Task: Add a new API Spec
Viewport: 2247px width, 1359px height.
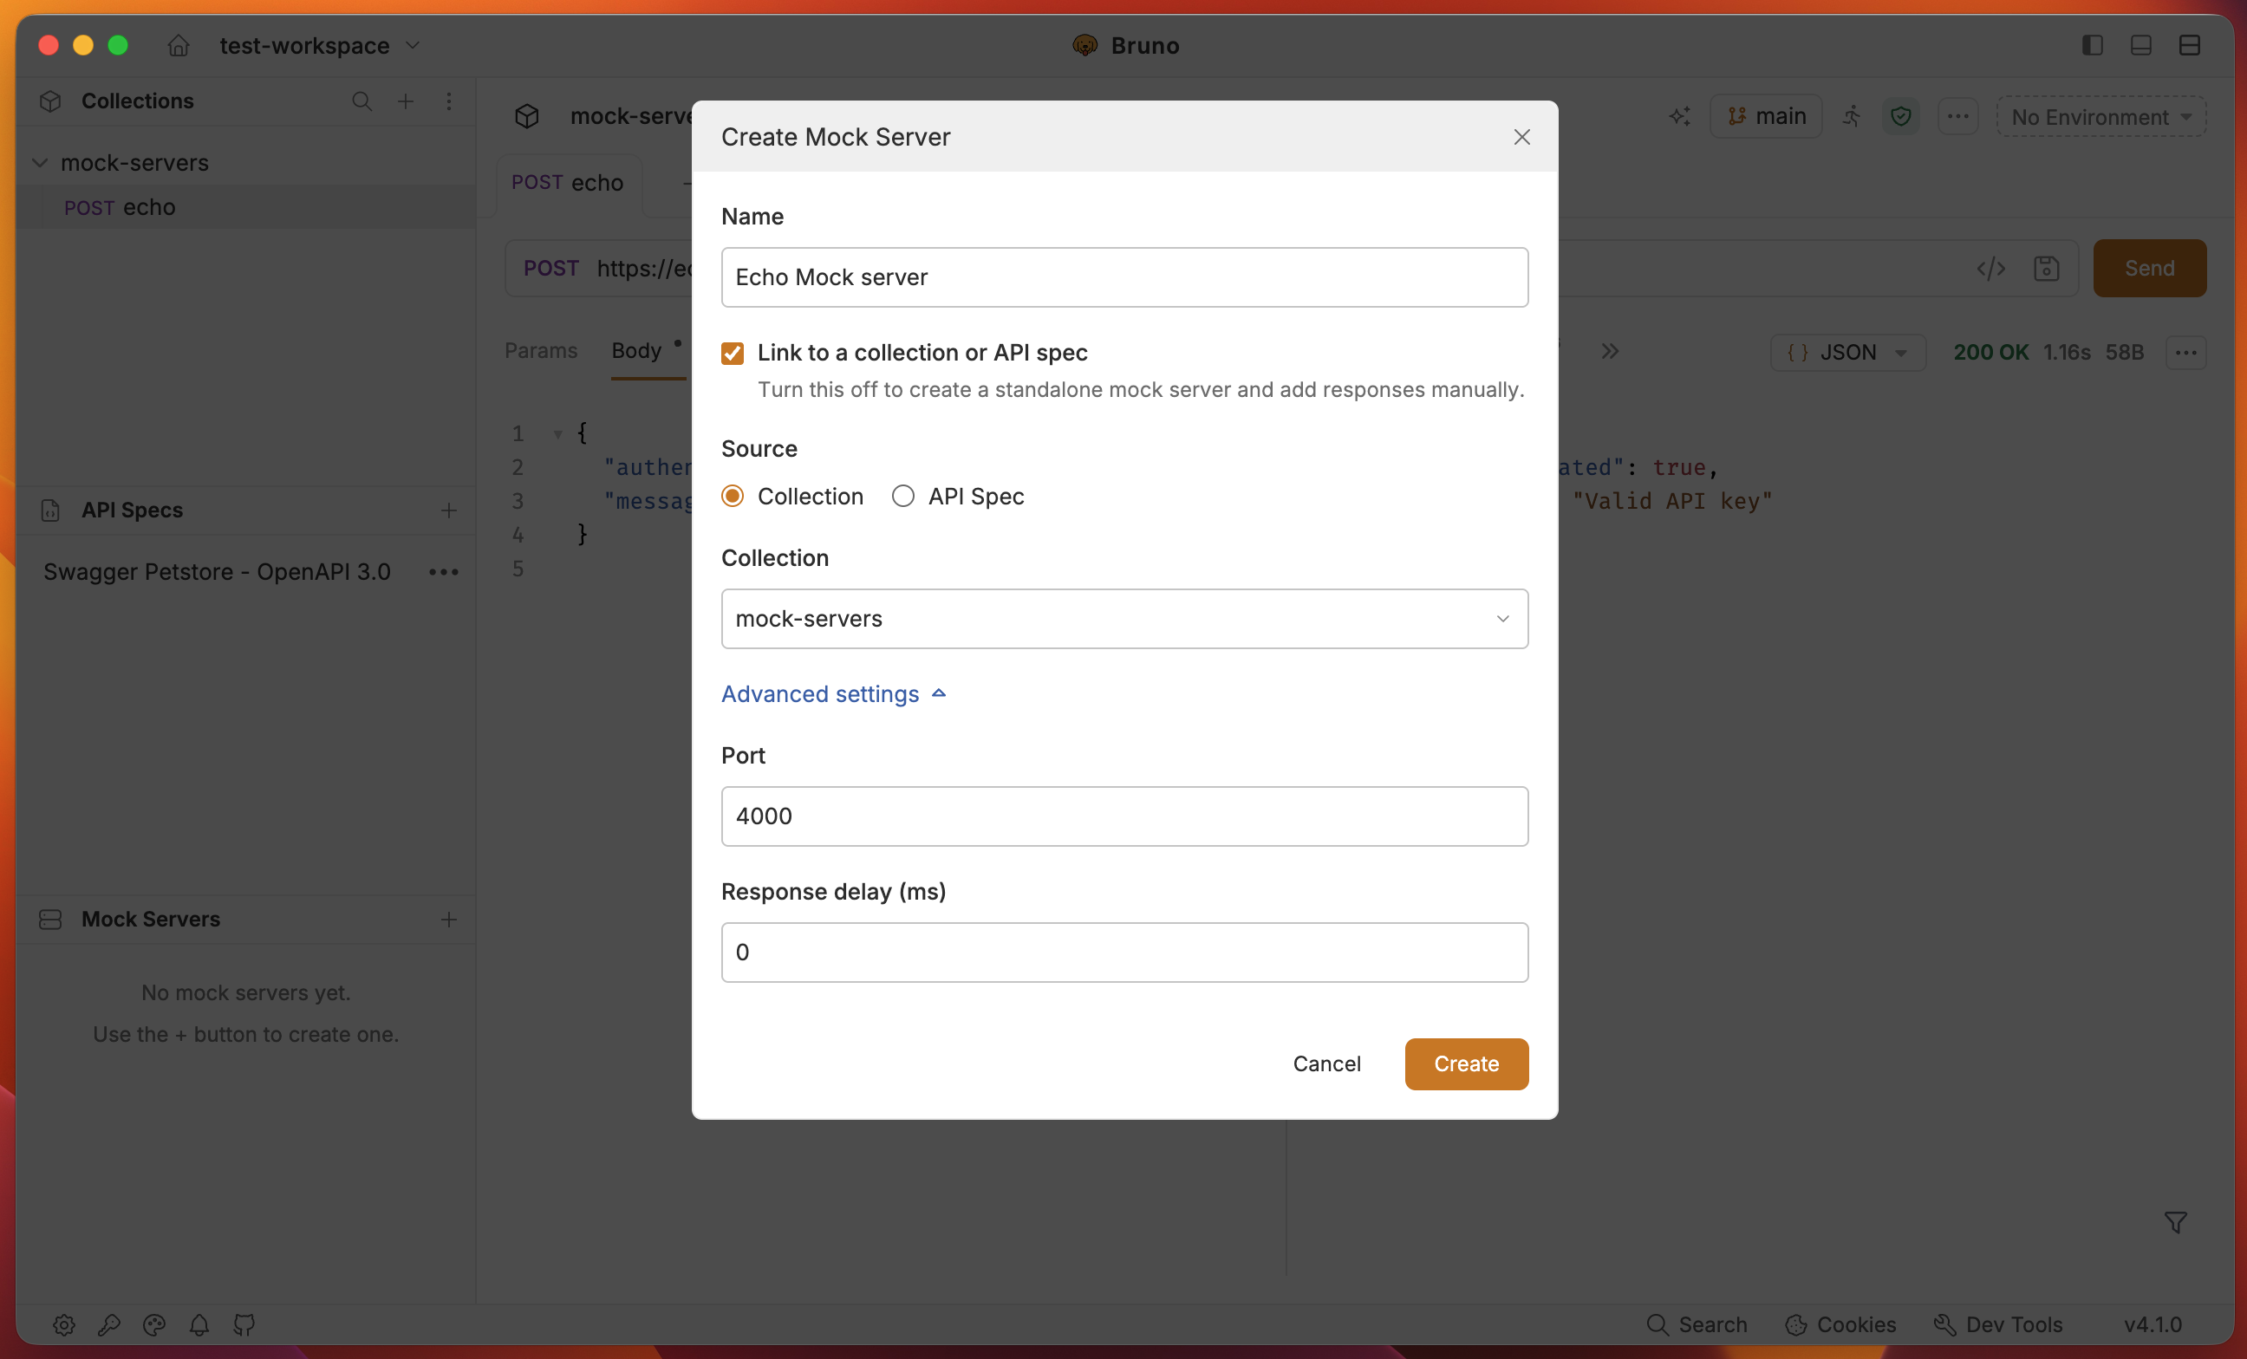Action: click(x=449, y=510)
